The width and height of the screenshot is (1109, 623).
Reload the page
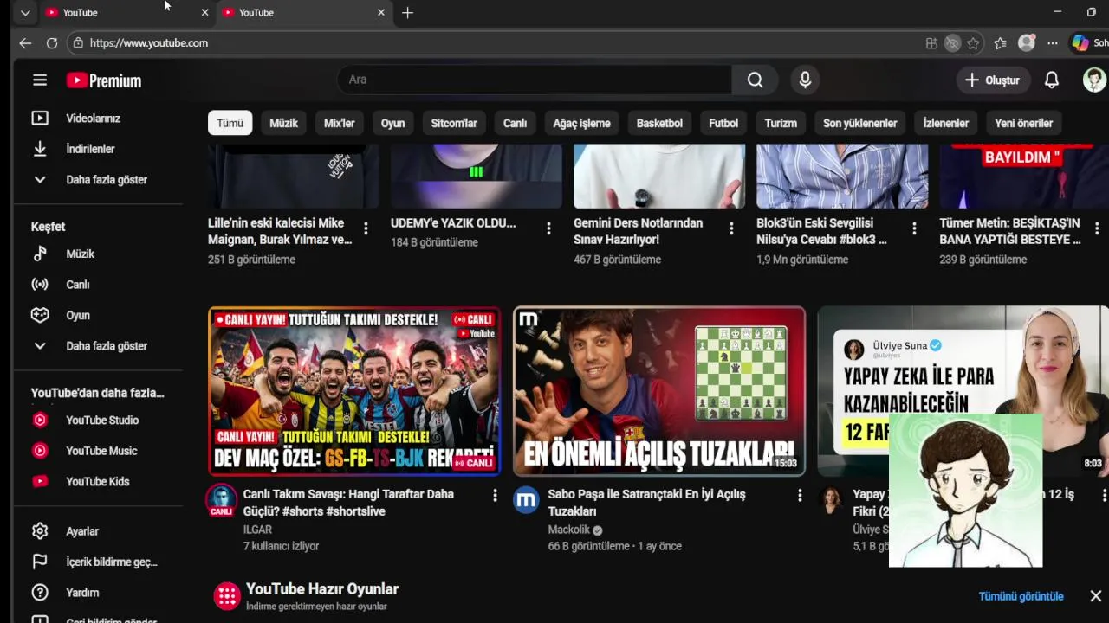tap(52, 42)
